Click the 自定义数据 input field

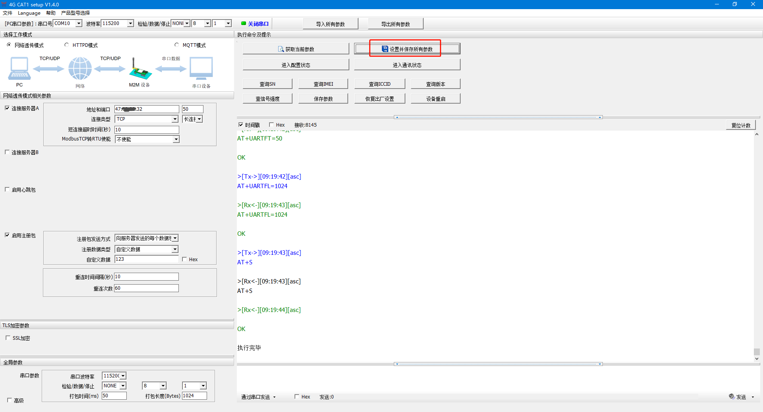click(146, 259)
